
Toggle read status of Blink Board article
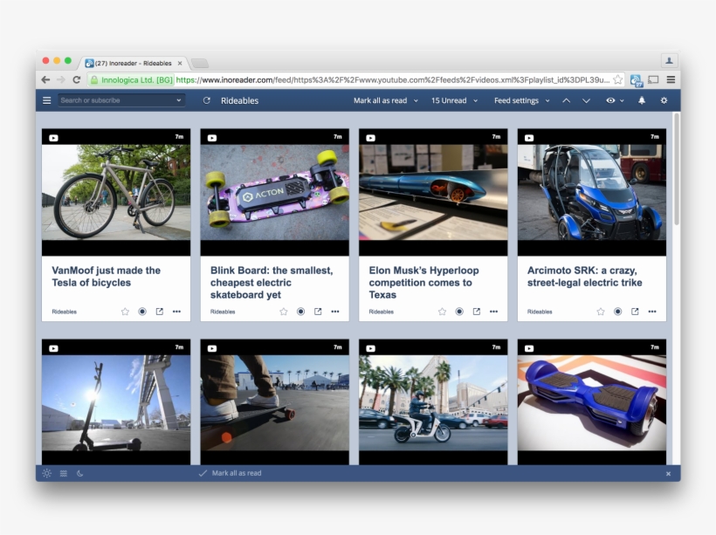click(300, 312)
